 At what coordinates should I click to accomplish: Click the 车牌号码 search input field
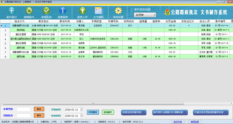click(x=24, y=109)
